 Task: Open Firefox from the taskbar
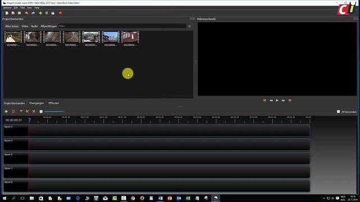coord(142,198)
